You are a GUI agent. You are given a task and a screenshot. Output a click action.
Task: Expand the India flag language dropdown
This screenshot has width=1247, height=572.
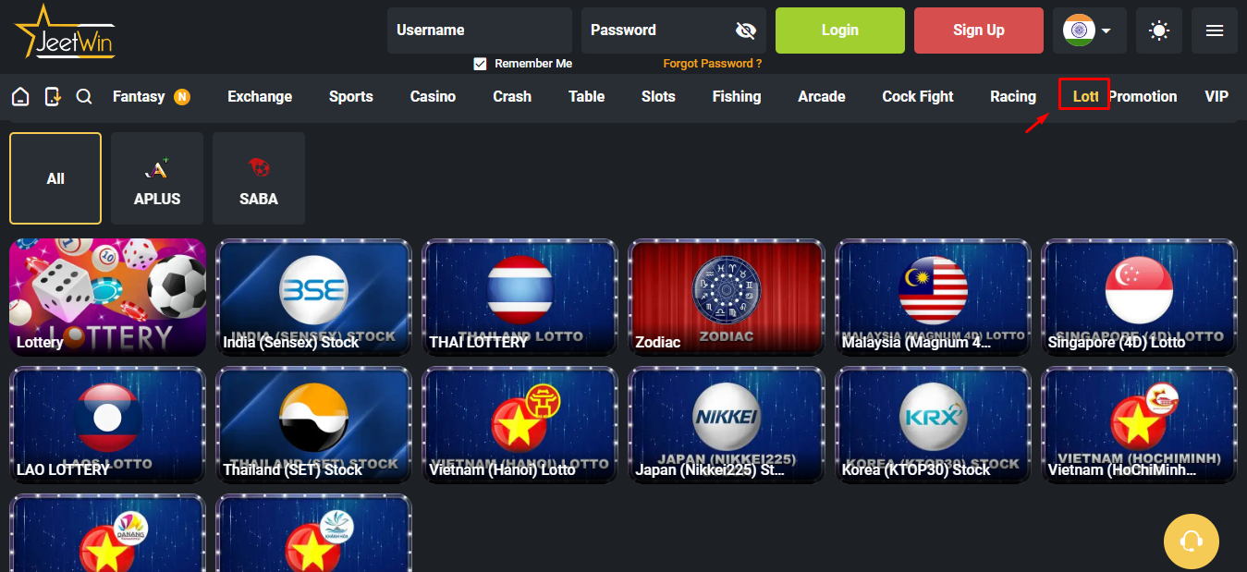point(1090,30)
